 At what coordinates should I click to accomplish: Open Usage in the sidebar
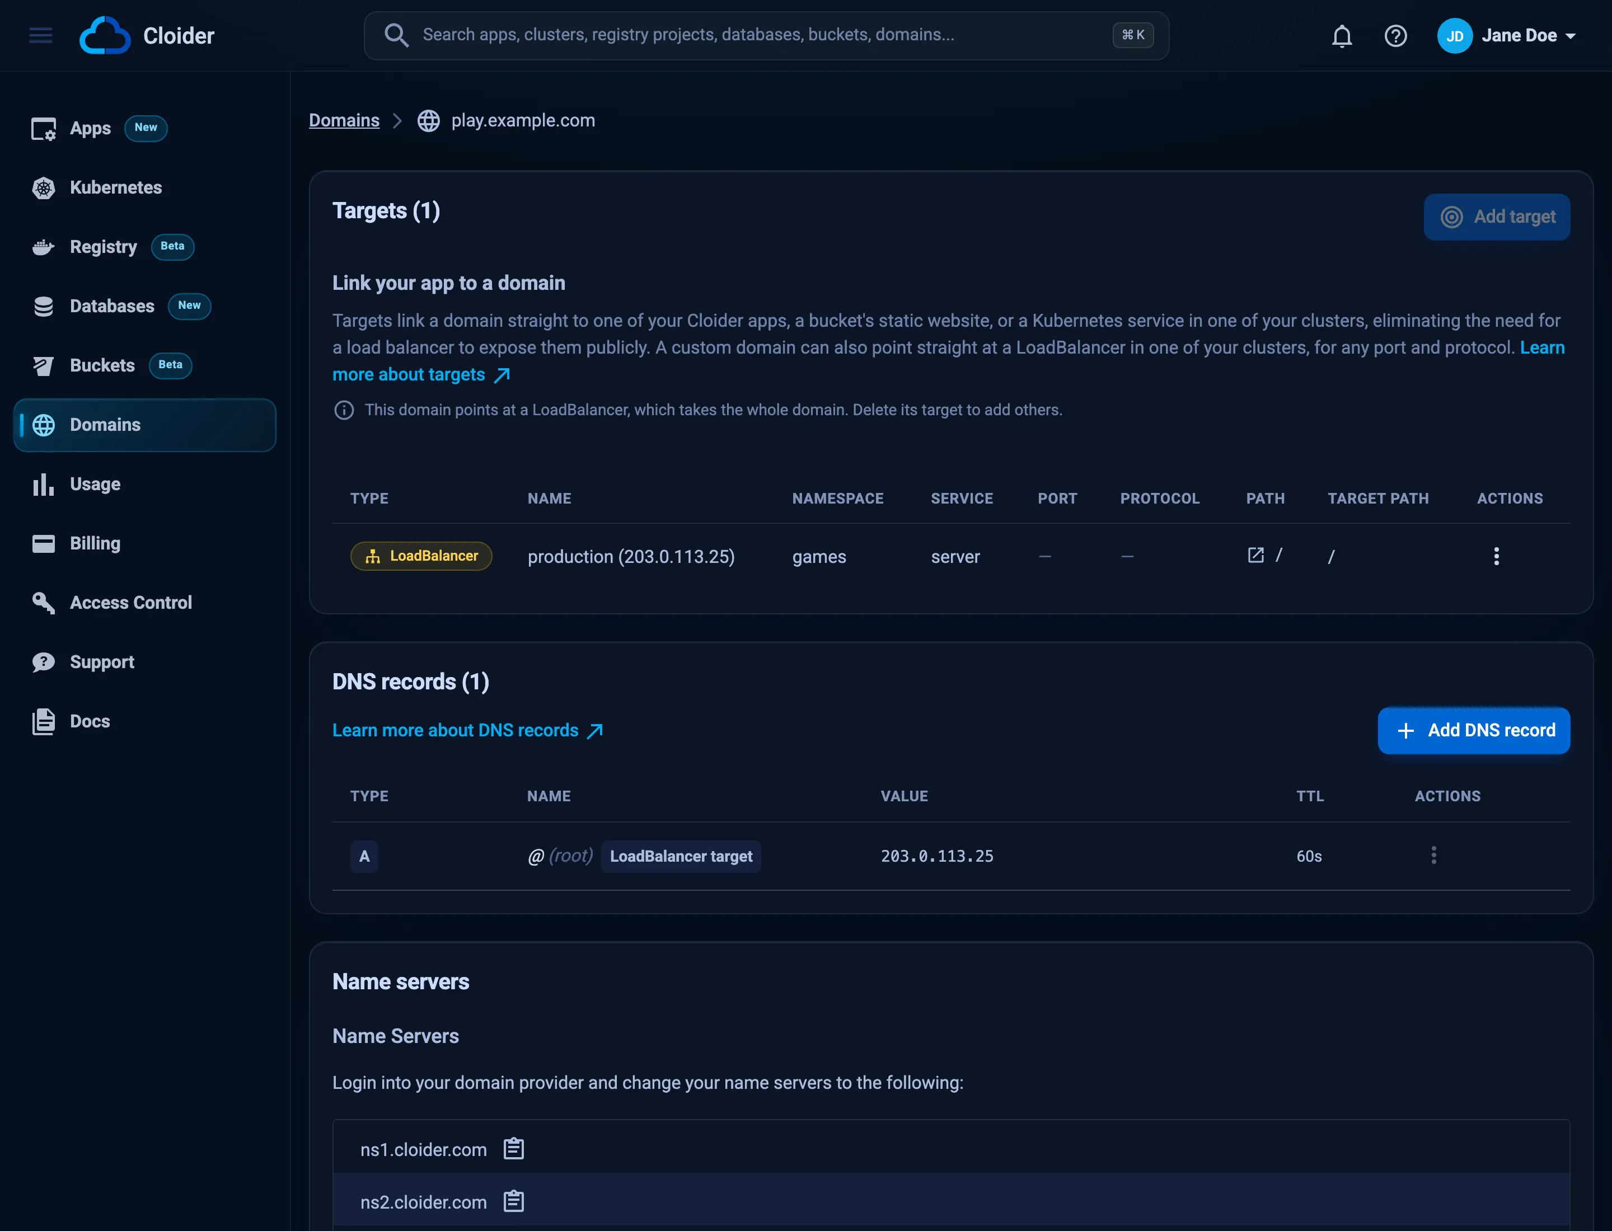[x=144, y=485]
